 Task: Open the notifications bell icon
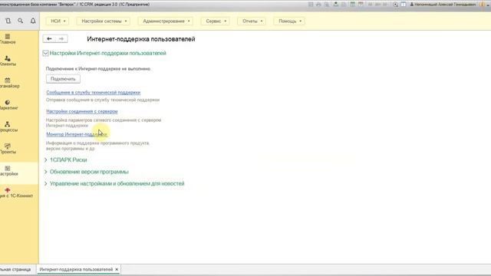(x=33, y=21)
